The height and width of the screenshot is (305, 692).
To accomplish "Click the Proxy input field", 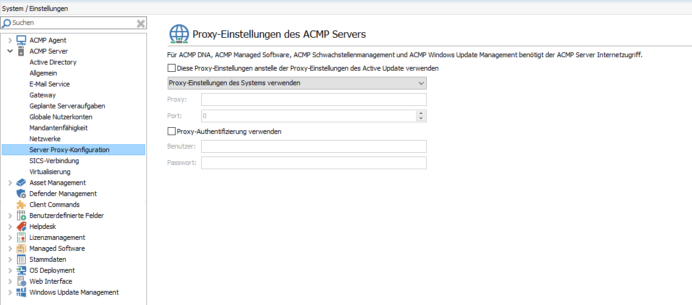I will tap(314, 100).
